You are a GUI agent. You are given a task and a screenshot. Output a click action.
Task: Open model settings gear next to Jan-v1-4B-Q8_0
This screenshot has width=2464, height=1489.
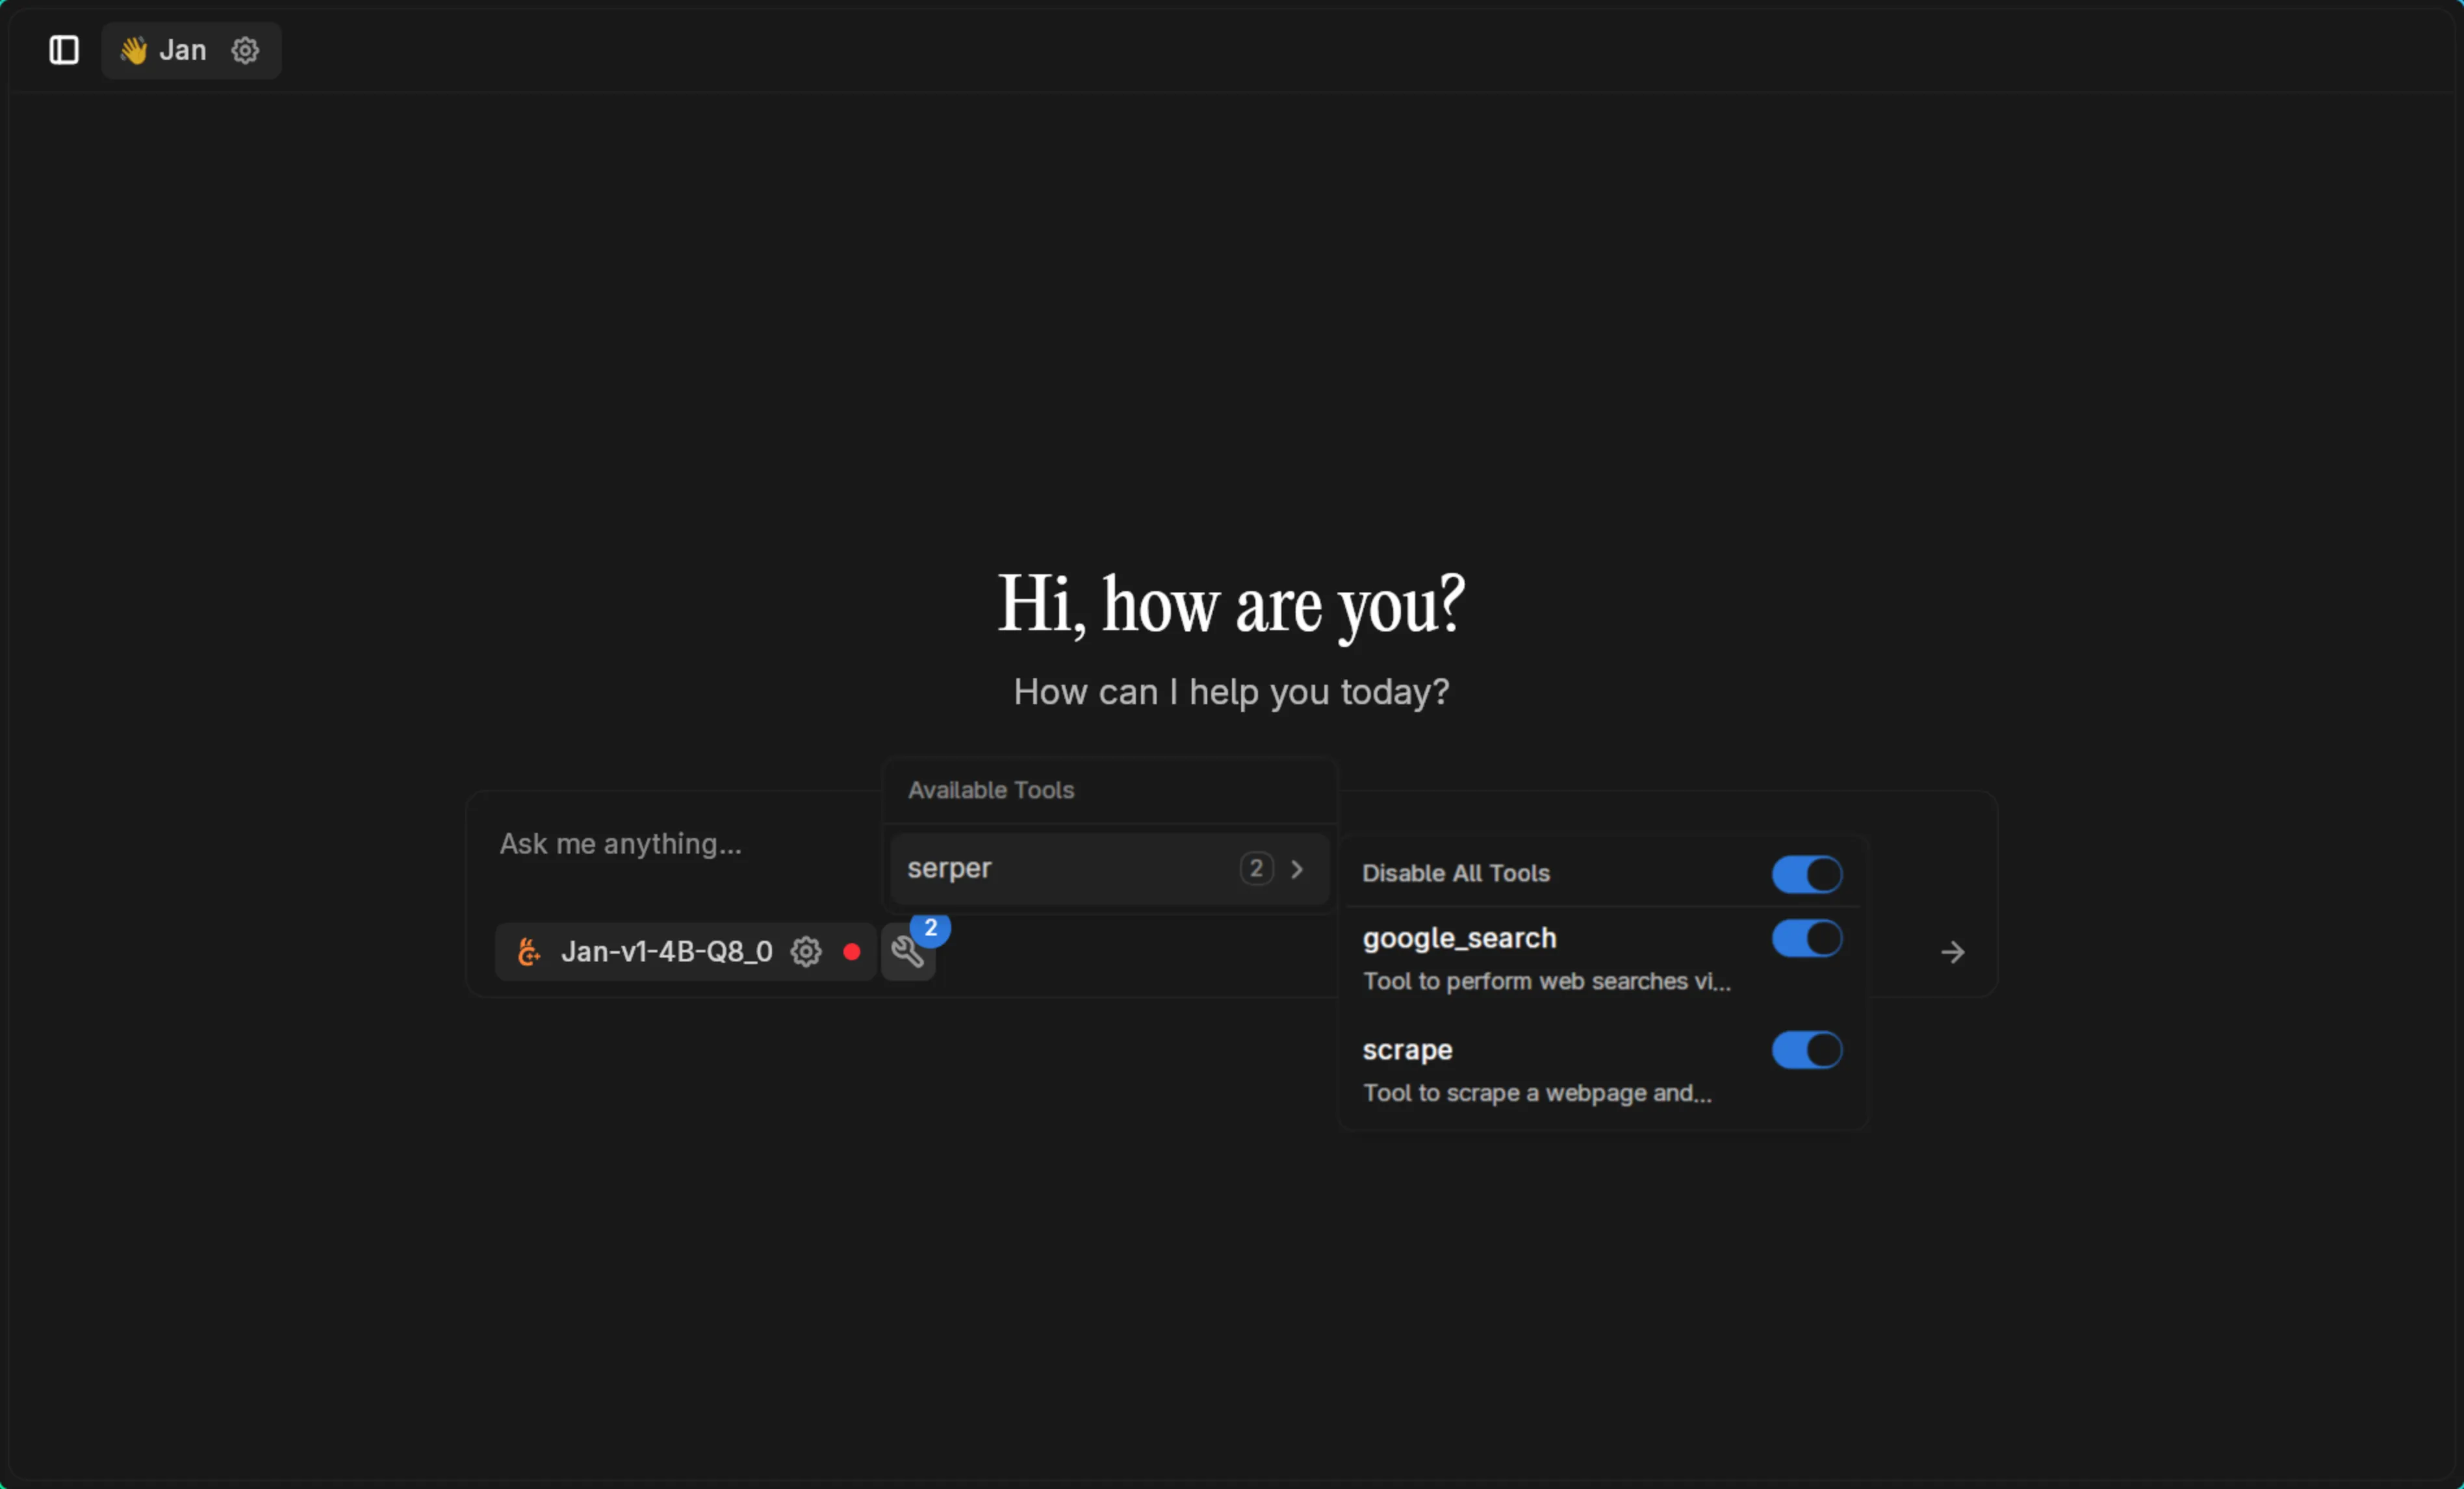point(805,951)
